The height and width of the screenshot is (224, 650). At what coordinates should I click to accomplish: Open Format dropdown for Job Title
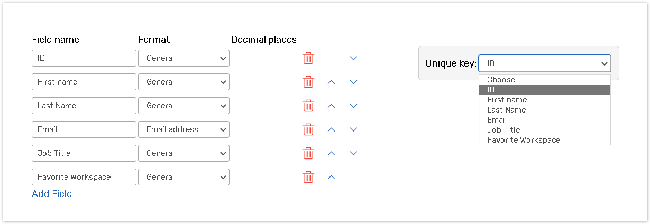point(184,153)
